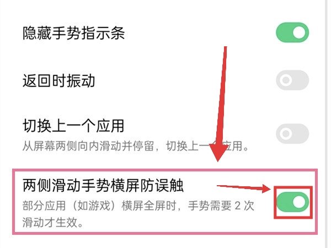This screenshot has width=331, height=248.
Task: Disable the 两侧滑动手势横屏防误触 switch
Action: pyautogui.click(x=292, y=202)
